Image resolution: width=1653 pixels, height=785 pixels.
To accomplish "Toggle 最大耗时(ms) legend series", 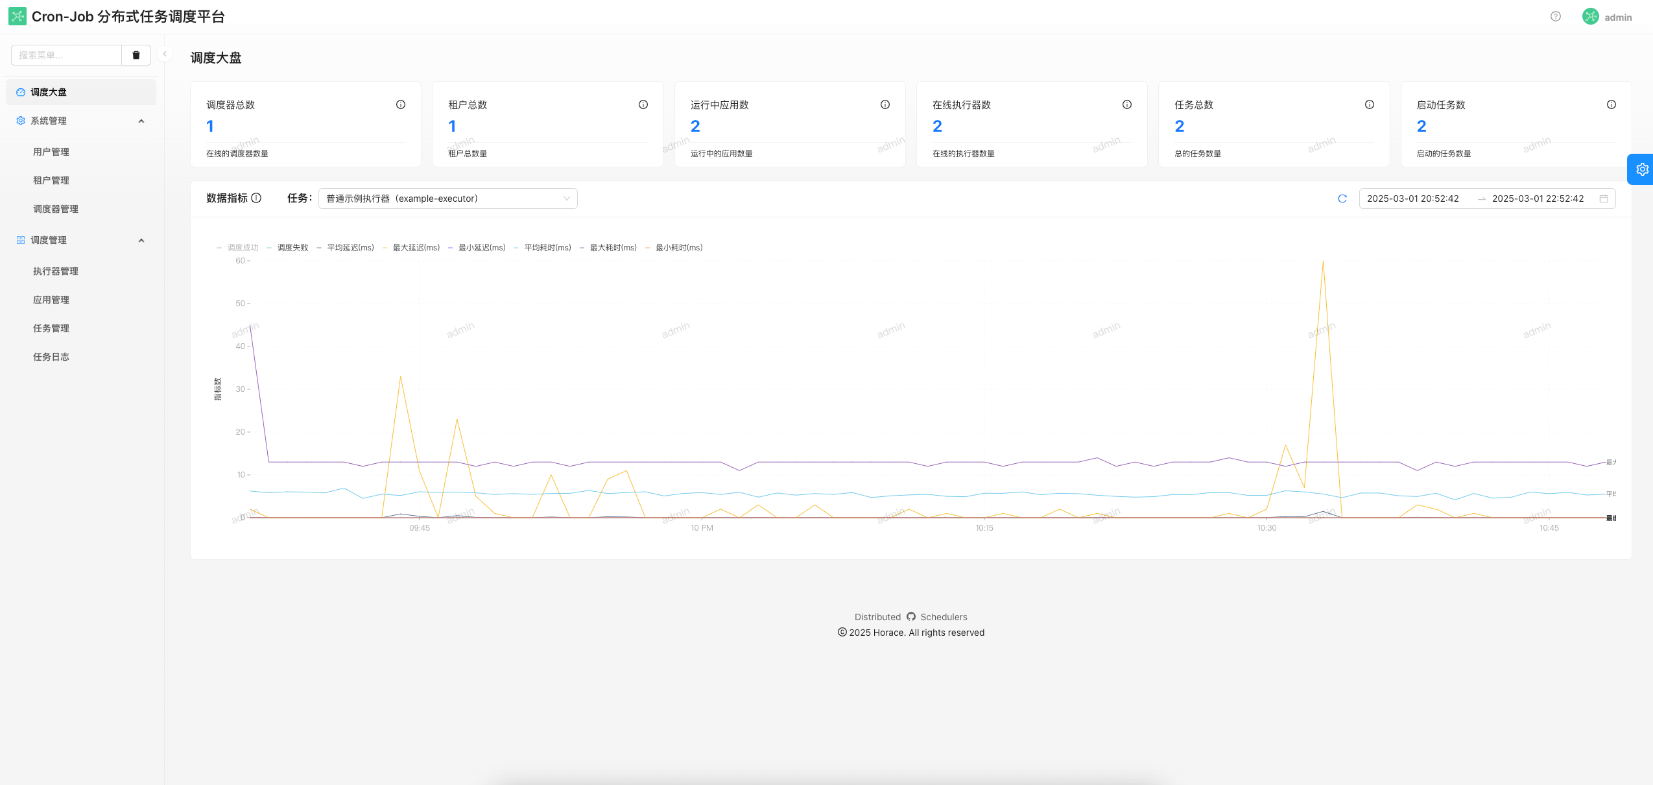I will 608,248.
